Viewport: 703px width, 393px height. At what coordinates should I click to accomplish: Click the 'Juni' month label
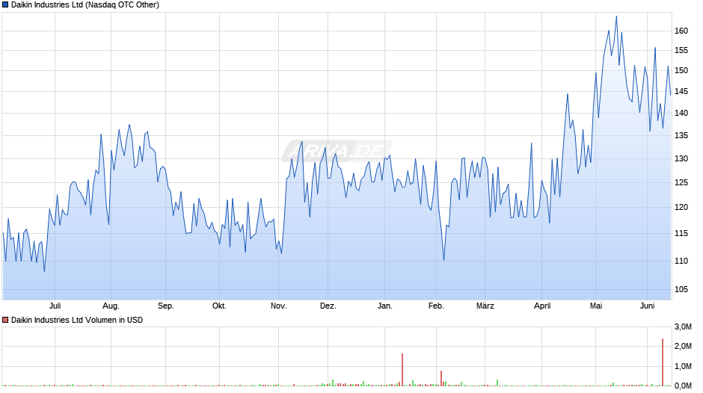[647, 306]
